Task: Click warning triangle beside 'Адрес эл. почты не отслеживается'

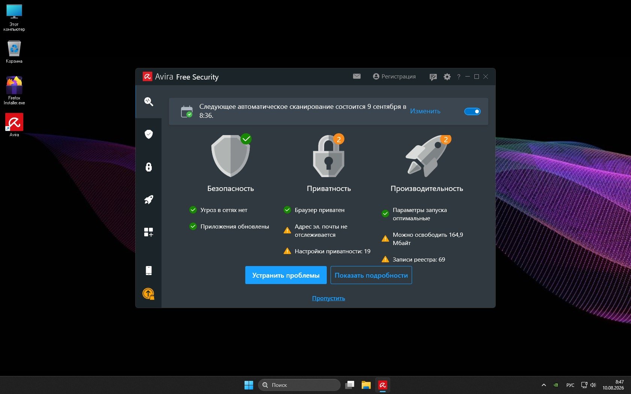Action: 287,230
